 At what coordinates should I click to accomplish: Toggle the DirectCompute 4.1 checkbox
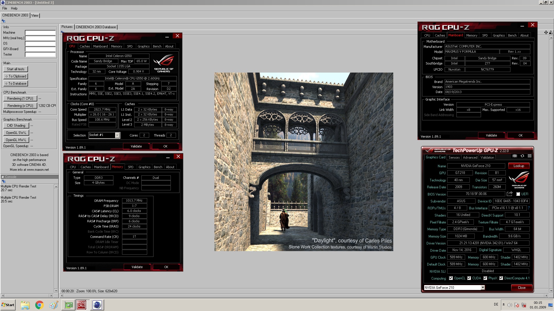(x=501, y=278)
